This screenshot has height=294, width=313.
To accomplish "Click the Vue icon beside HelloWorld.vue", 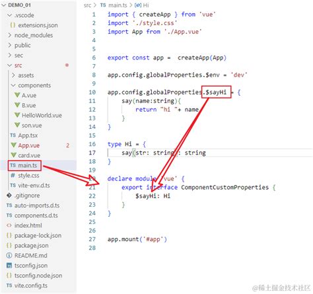I will pyautogui.click(x=17, y=115).
